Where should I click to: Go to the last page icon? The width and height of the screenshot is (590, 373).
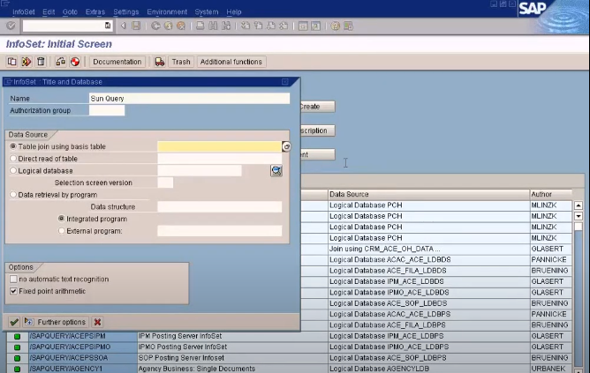[x=284, y=26]
